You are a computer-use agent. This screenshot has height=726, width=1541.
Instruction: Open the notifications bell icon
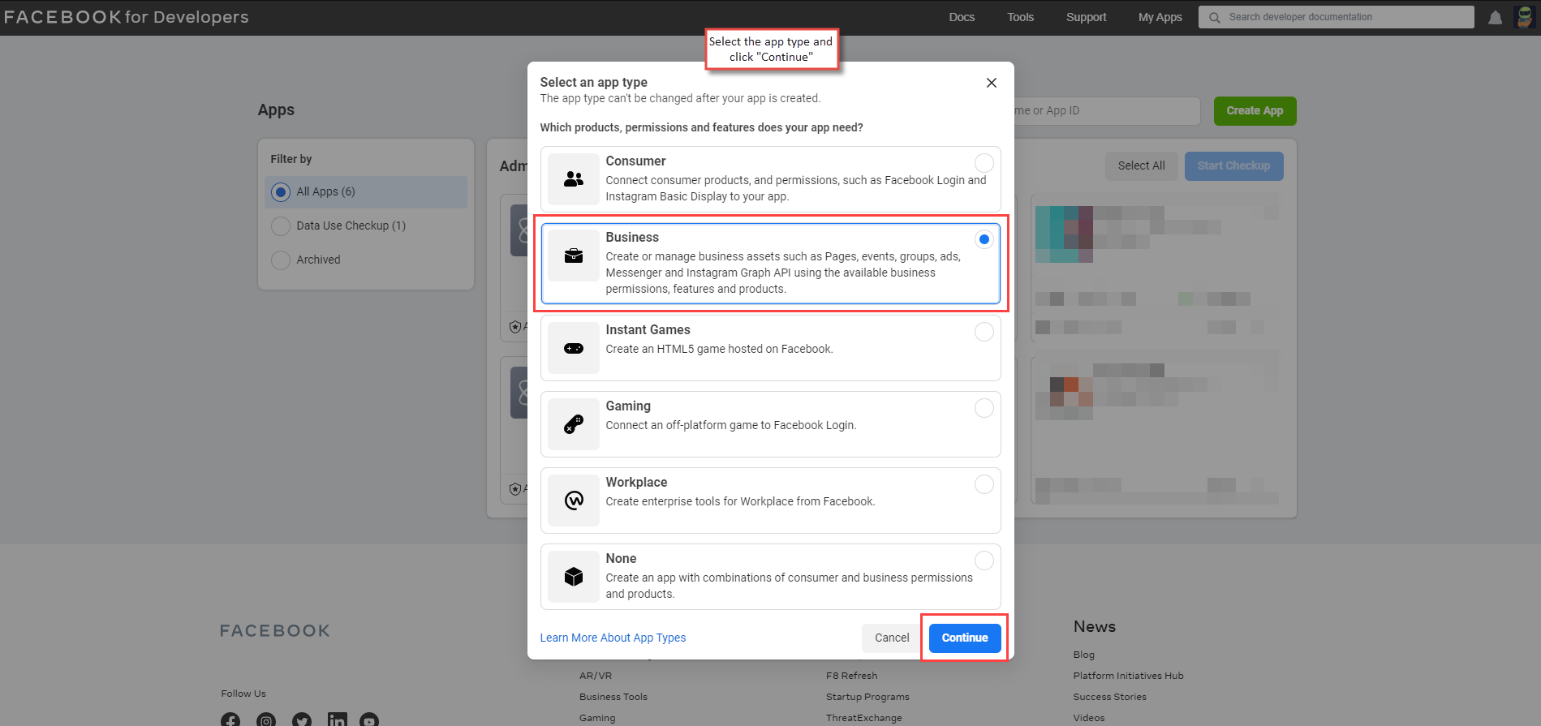click(x=1495, y=17)
